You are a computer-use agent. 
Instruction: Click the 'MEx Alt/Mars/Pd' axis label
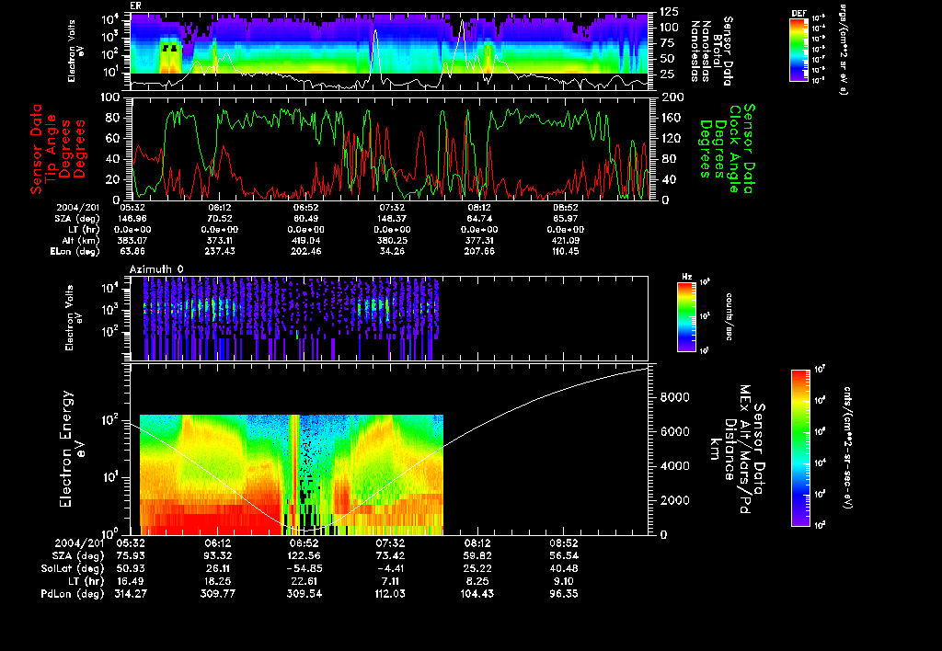pos(745,450)
